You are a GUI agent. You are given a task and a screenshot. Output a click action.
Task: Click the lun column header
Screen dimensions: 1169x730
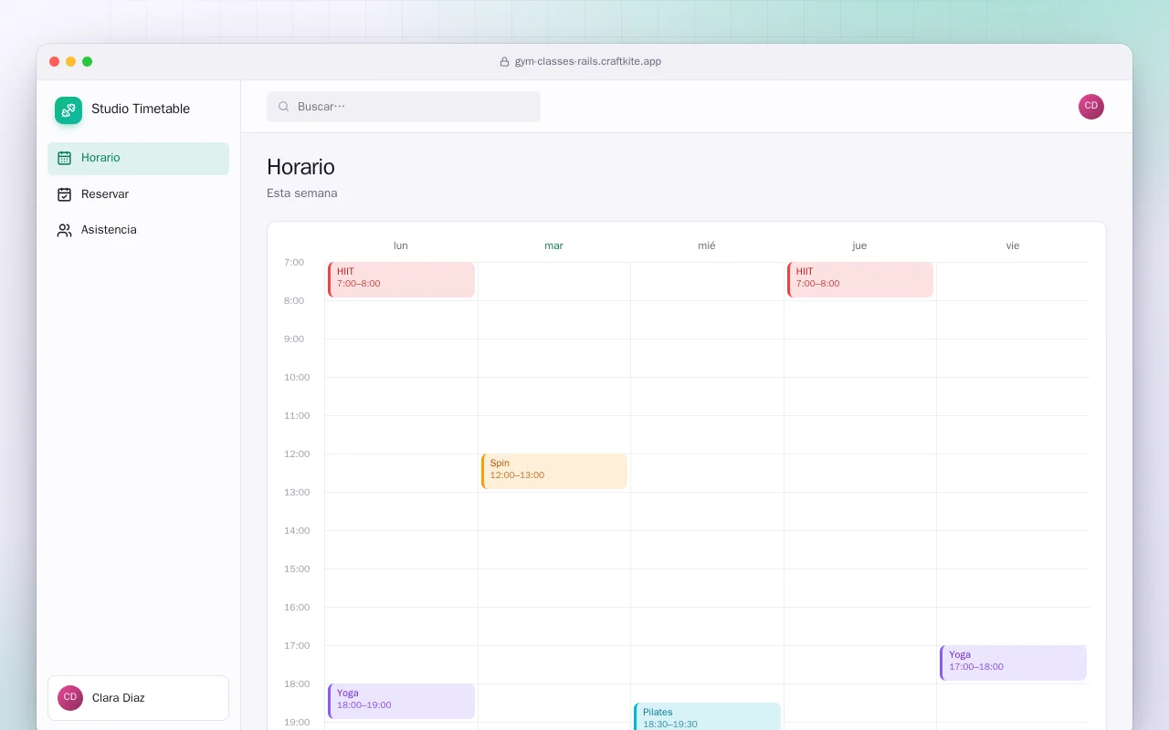(x=401, y=245)
